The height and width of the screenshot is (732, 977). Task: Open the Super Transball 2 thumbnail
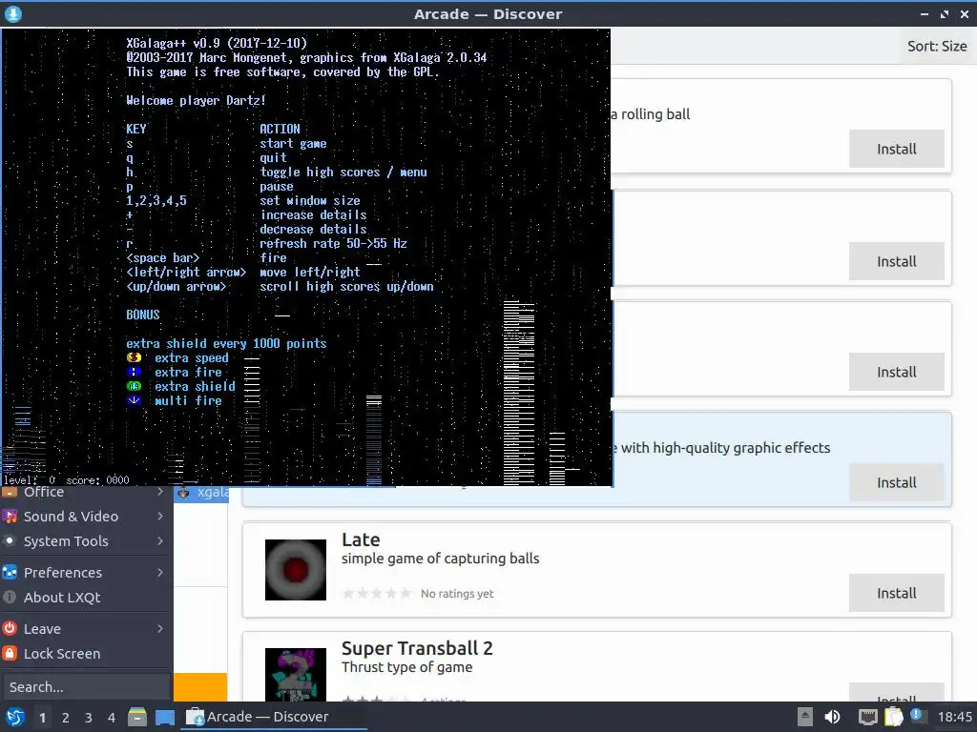tap(296, 675)
